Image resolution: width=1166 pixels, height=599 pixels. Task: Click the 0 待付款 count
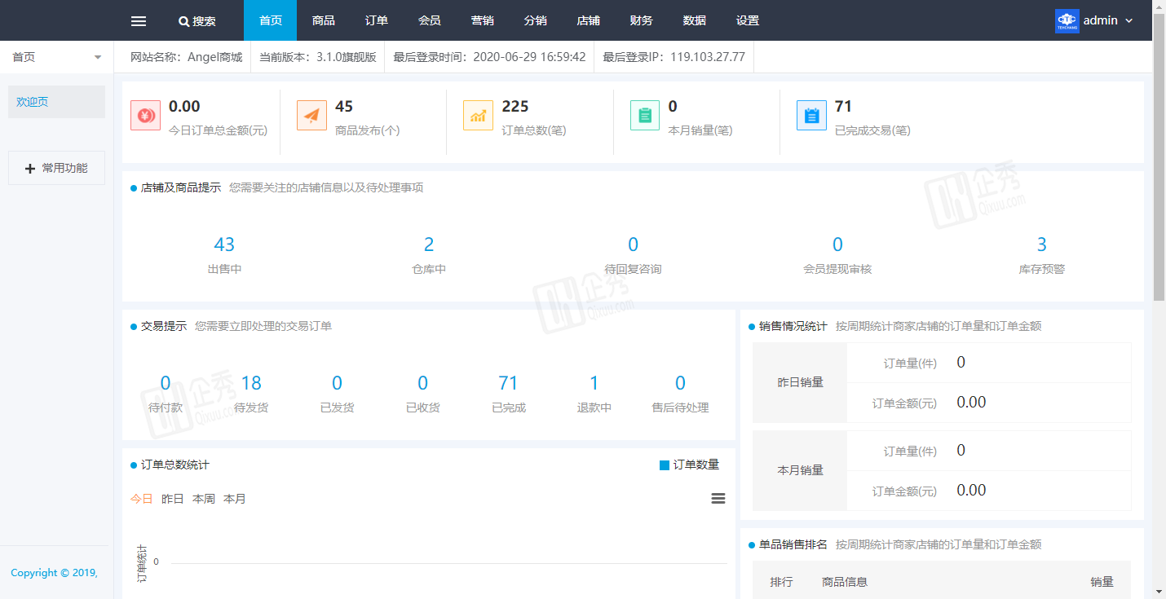(x=166, y=383)
